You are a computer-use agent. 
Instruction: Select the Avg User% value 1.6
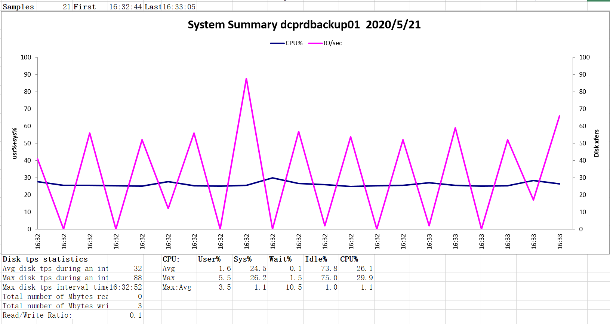point(215,268)
